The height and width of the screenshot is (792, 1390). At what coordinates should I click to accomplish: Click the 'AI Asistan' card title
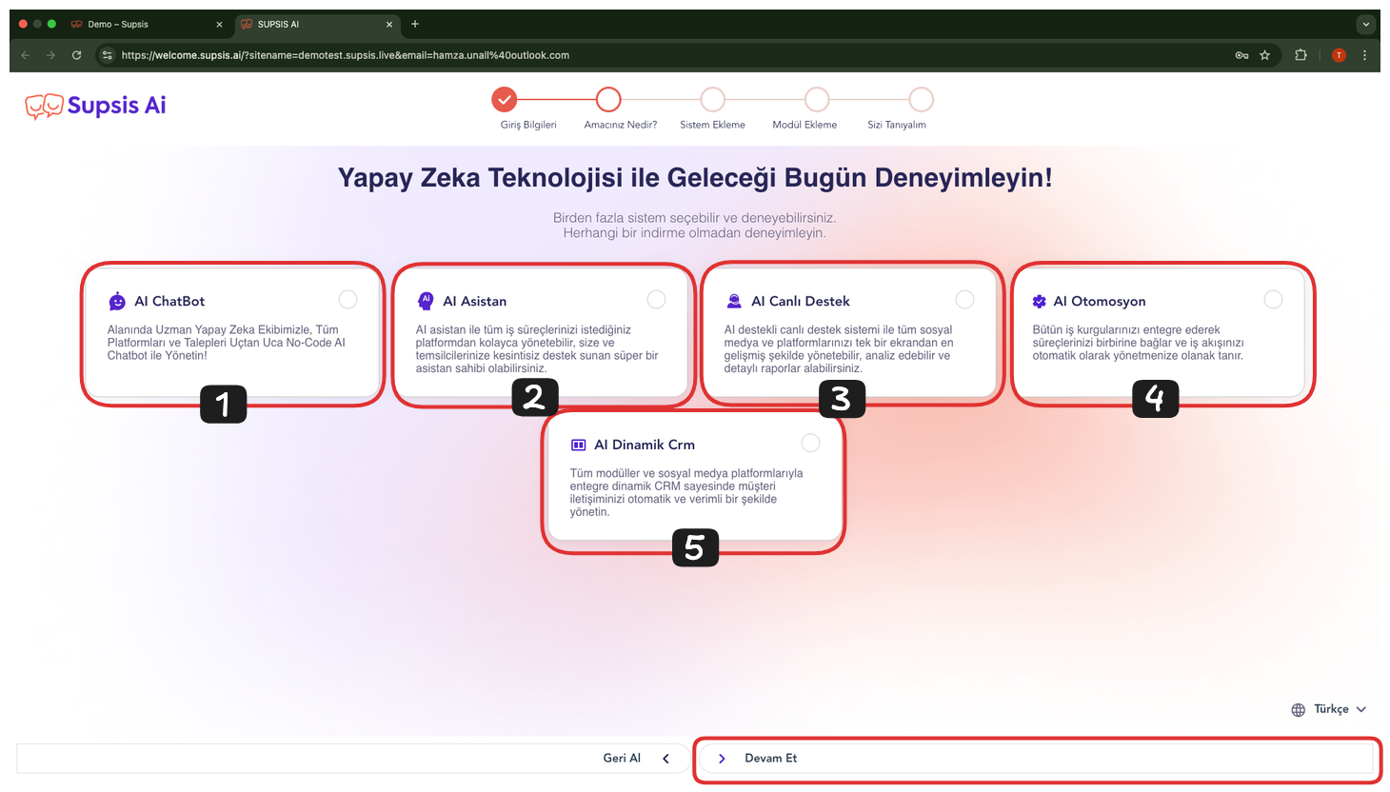click(475, 302)
